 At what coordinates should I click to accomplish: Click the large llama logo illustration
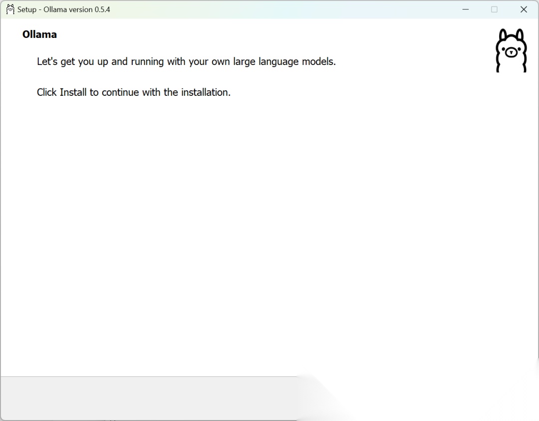511,50
